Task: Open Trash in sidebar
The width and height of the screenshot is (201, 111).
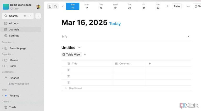Action: [x=12, y=107]
